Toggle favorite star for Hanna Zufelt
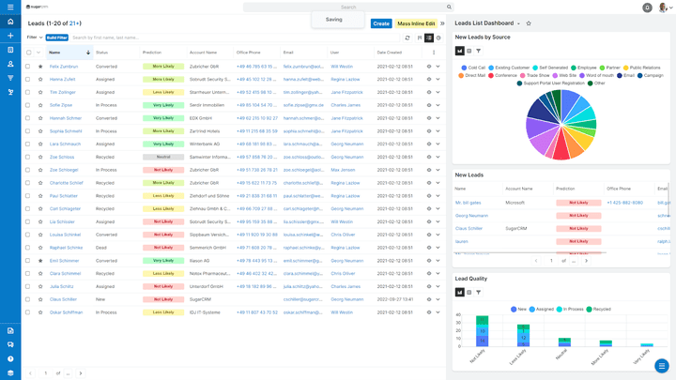The image size is (676, 380). tap(40, 80)
